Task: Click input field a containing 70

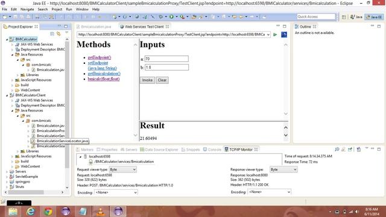Action: tap(166, 59)
